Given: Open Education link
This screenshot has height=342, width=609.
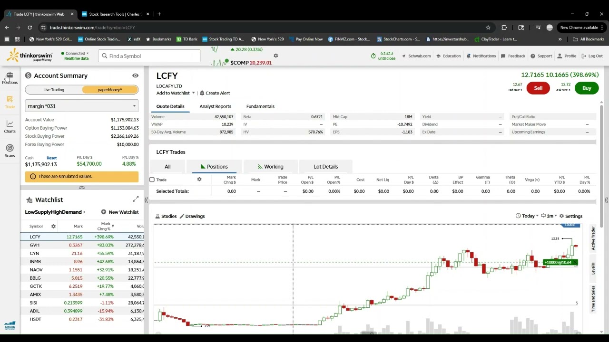Looking at the screenshot, I should click(x=448, y=56).
